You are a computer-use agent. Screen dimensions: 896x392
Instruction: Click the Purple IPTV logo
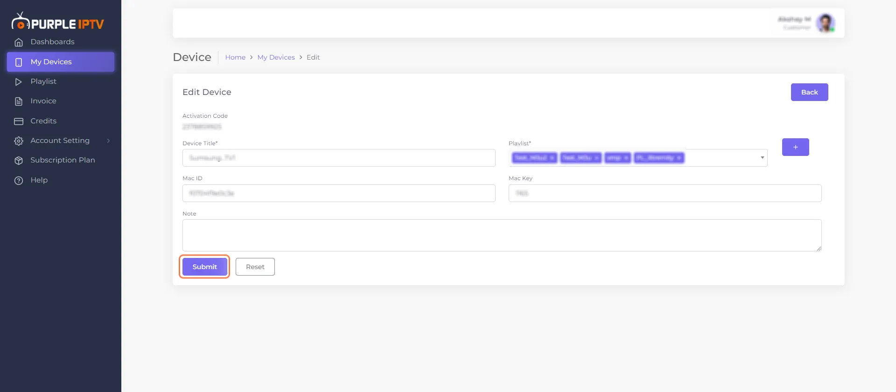click(x=58, y=22)
